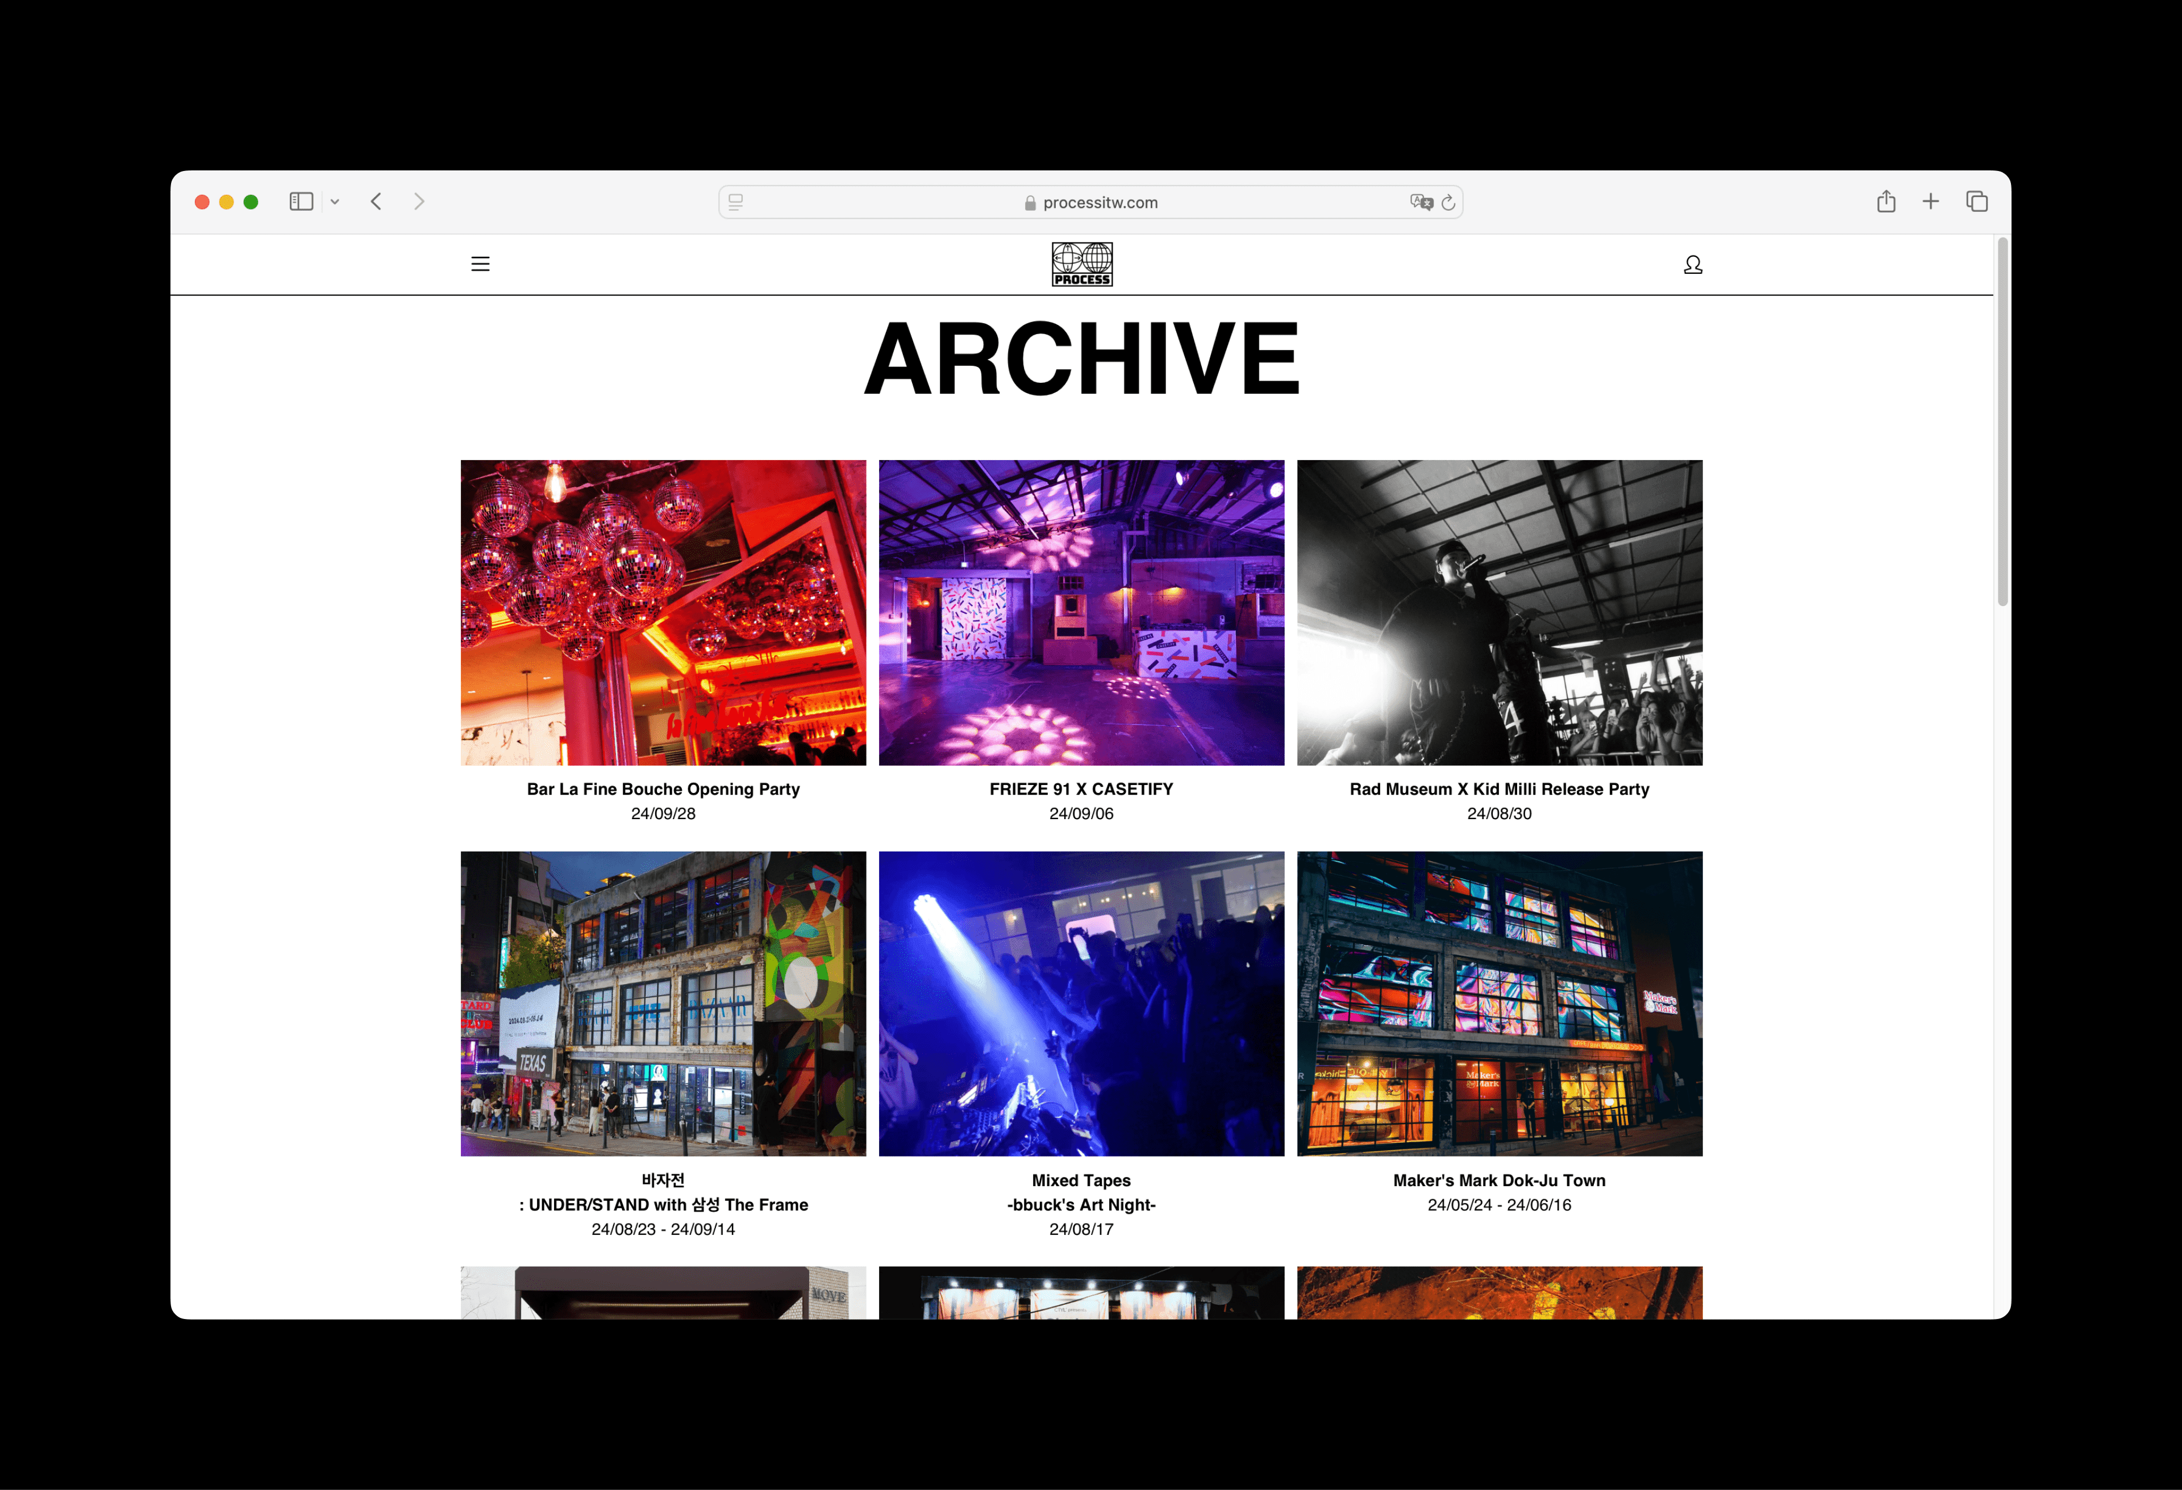Click the user account icon
Image resolution: width=2182 pixels, height=1490 pixels.
pos(1692,265)
